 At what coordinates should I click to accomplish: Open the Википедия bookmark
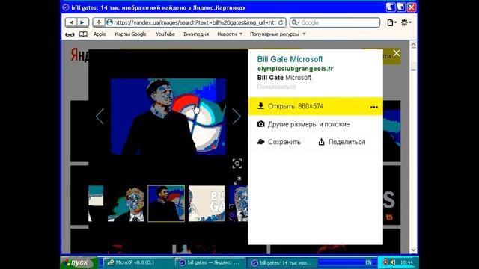tap(196, 34)
